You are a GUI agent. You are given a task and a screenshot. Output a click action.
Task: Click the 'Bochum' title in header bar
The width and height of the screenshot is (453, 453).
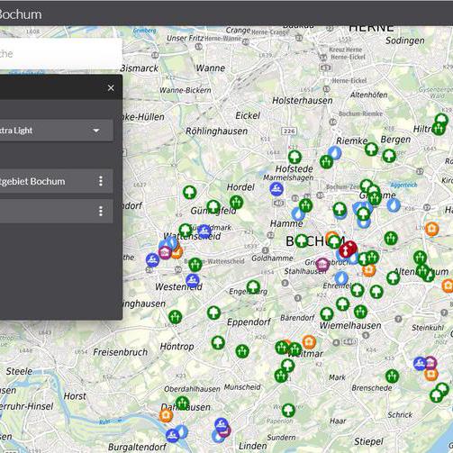click(21, 14)
